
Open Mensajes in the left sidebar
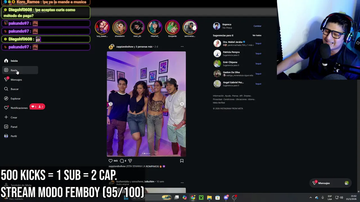click(13, 80)
